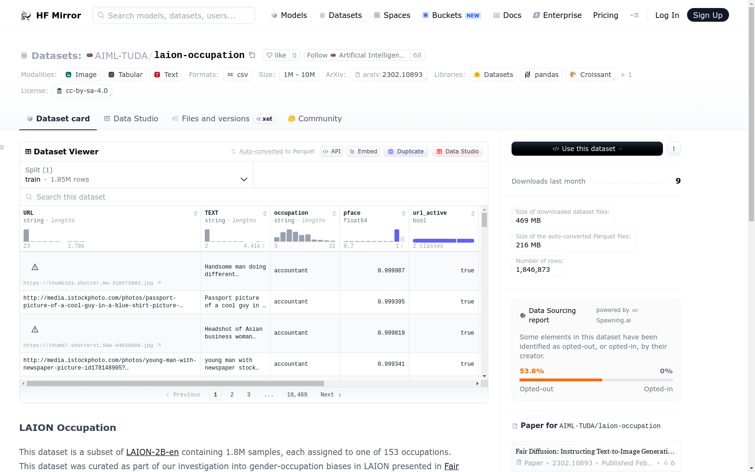Go to Datasets in the top navigation
755x472 pixels.
coord(340,16)
